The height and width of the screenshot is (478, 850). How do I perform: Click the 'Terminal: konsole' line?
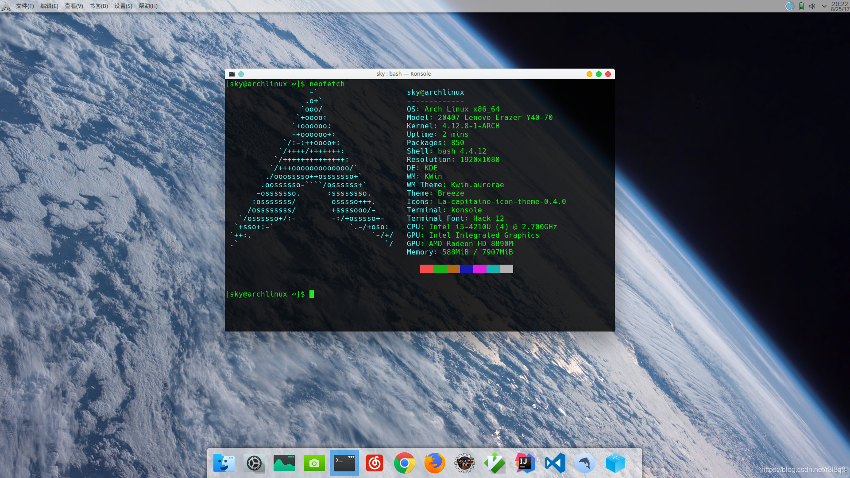[444, 210]
